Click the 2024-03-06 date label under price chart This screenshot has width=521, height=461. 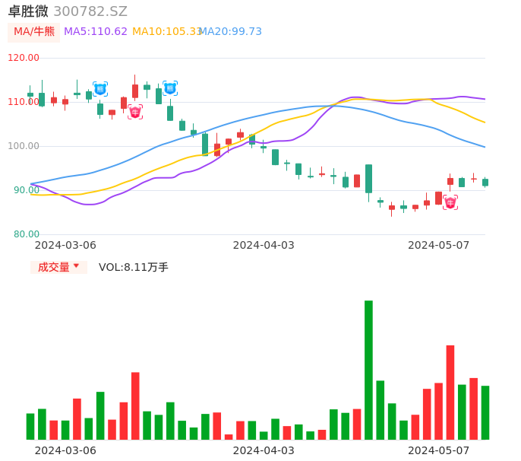coord(65,245)
